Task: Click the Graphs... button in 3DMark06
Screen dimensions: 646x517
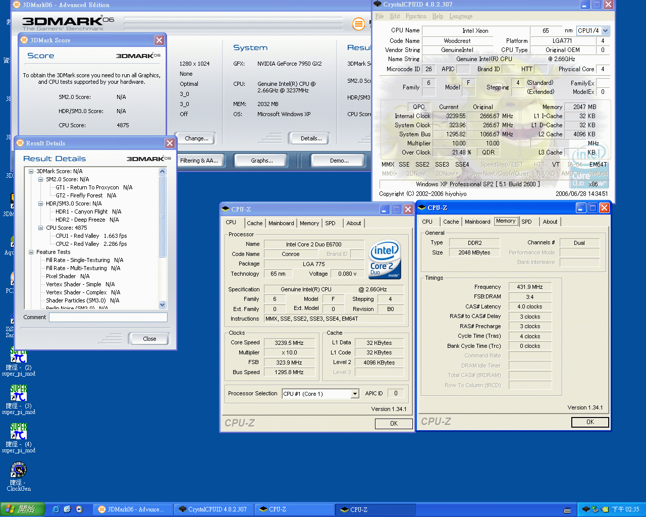Action: pyautogui.click(x=261, y=161)
